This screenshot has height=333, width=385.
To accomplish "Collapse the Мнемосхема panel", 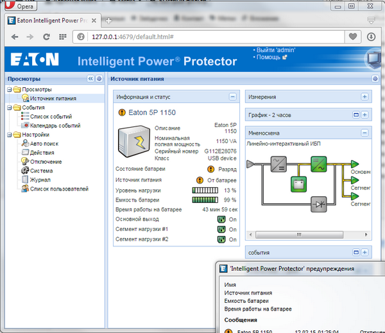I will point(364,133).
